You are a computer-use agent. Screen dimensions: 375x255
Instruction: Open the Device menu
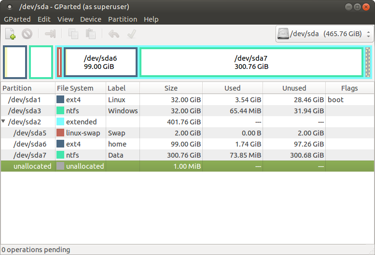point(90,19)
